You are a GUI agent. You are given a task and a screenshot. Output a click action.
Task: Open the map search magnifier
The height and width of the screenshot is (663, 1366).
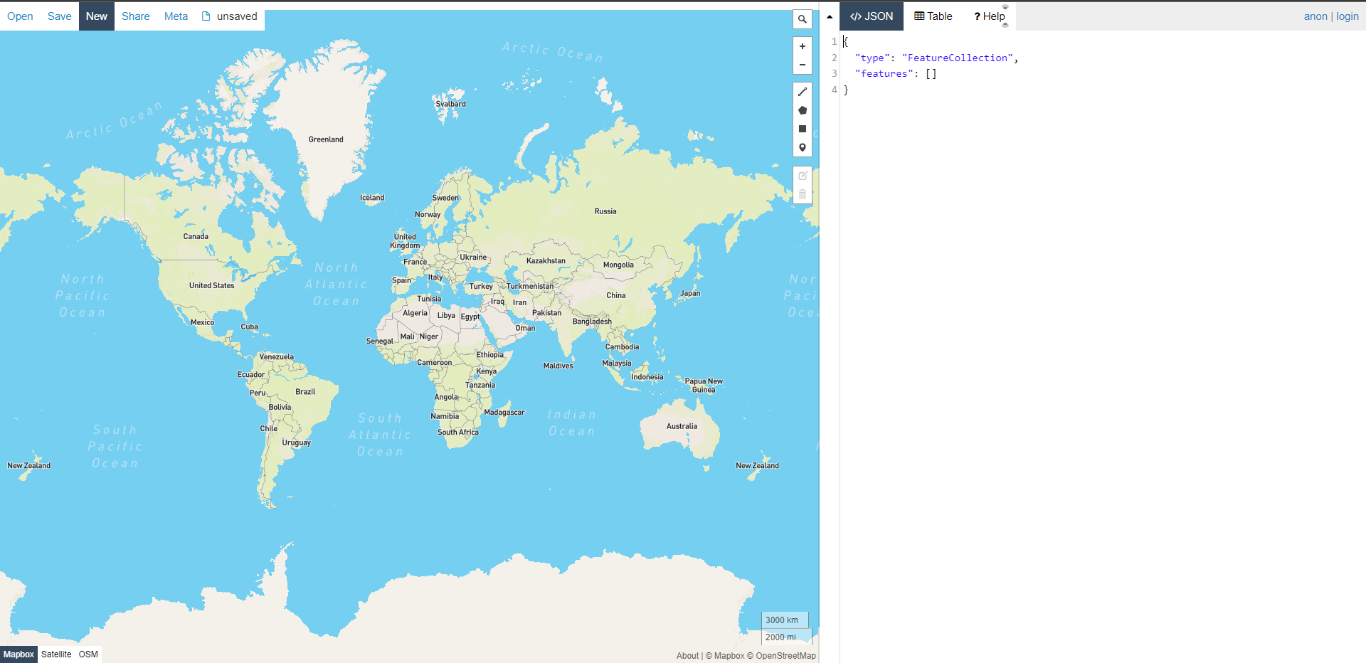[x=803, y=19]
